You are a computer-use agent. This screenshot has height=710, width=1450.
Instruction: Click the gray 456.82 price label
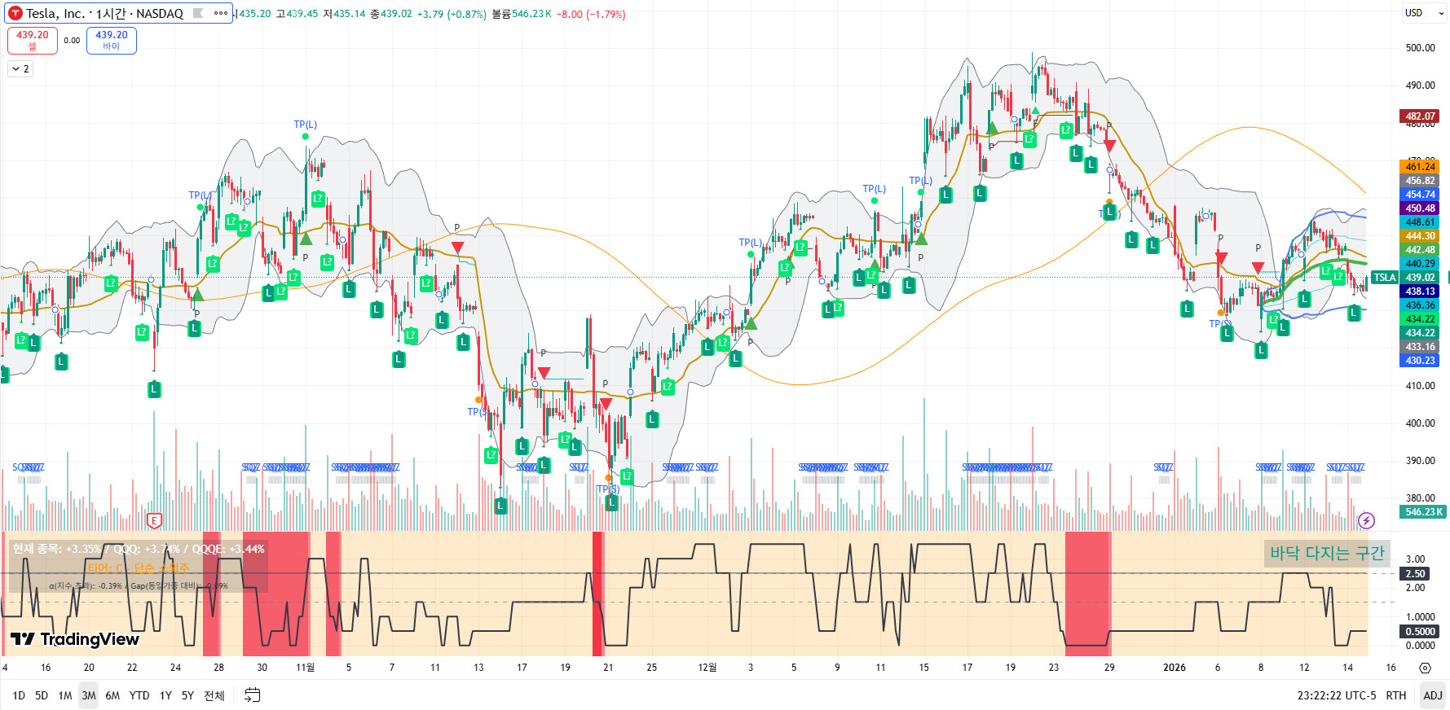click(1420, 181)
